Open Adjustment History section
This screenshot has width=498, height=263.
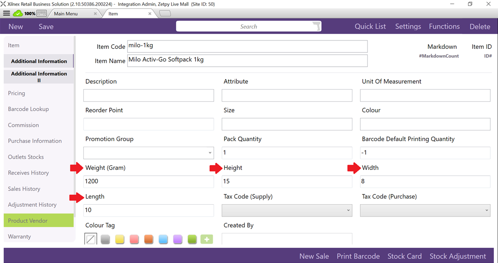32,205
